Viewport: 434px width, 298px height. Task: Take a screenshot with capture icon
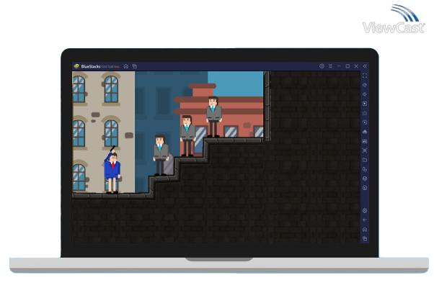pyautogui.click(x=365, y=150)
